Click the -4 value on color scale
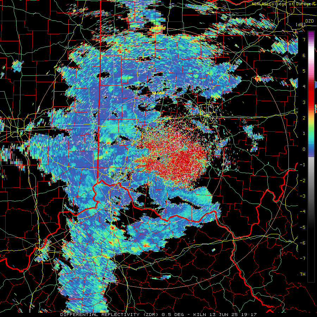Image resolution: width=317 pixels, height=317 pixels. 303,212
